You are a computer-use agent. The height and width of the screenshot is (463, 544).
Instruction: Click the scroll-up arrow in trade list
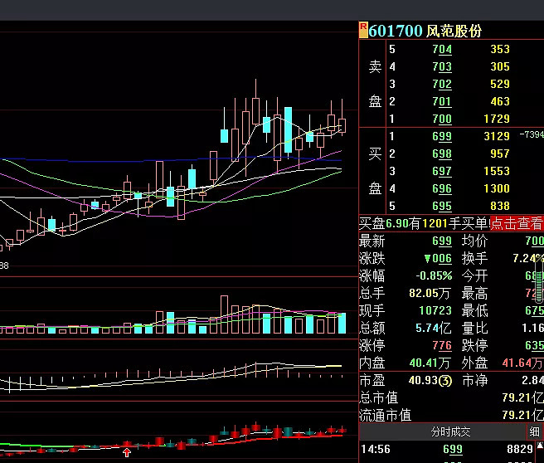pos(540,446)
